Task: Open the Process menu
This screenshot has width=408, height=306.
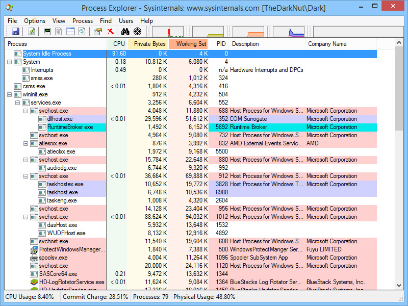Action: 83,21
